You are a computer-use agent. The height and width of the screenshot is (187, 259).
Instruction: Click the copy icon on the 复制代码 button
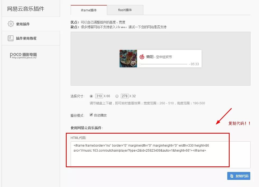coord(232,176)
